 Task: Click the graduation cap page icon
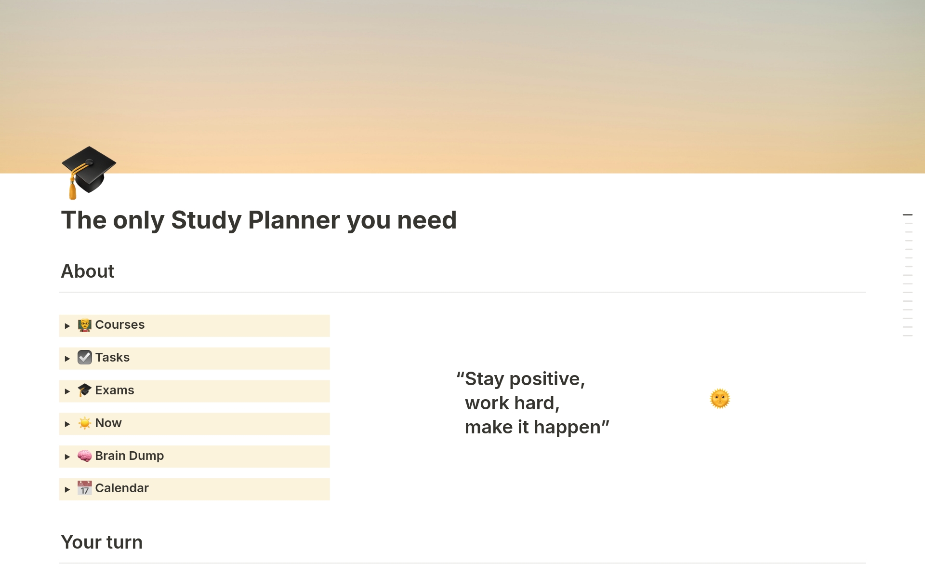click(x=89, y=173)
